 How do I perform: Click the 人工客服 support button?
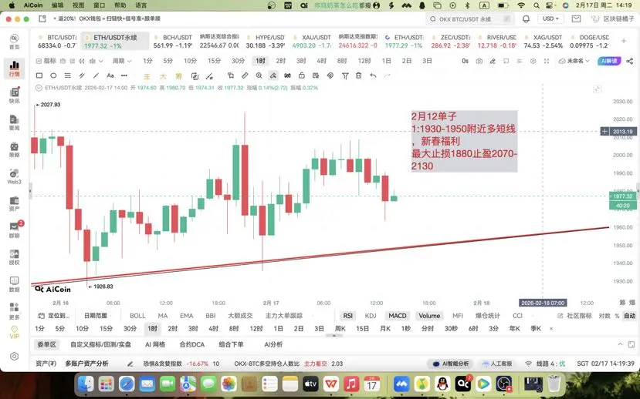pos(496,364)
